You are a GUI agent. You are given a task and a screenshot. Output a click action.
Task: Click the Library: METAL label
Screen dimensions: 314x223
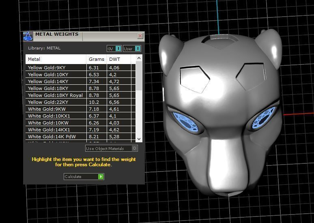pyautogui.click(x=44, y=48)
